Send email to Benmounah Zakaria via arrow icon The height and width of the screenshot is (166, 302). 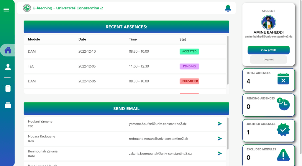click(219, 153)
